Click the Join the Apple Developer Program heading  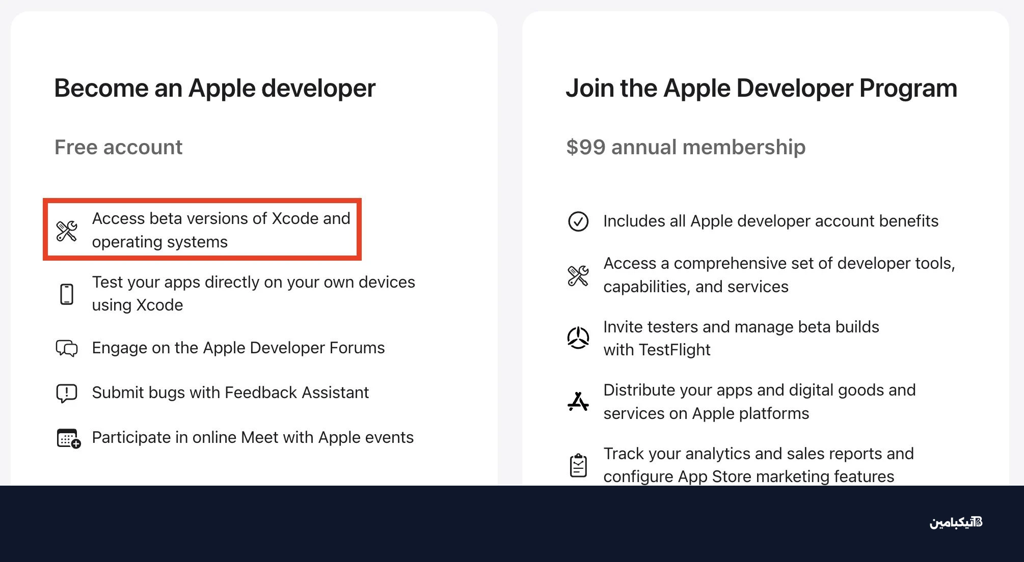pos(762,88)
